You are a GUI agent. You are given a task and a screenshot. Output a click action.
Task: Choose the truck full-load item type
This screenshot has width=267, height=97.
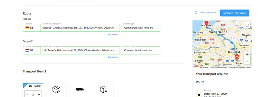[x=80, y=89]
